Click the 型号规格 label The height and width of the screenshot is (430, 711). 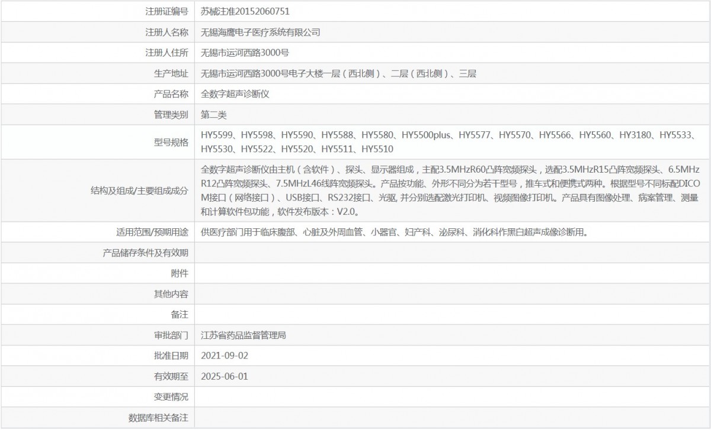pos(171,142)
